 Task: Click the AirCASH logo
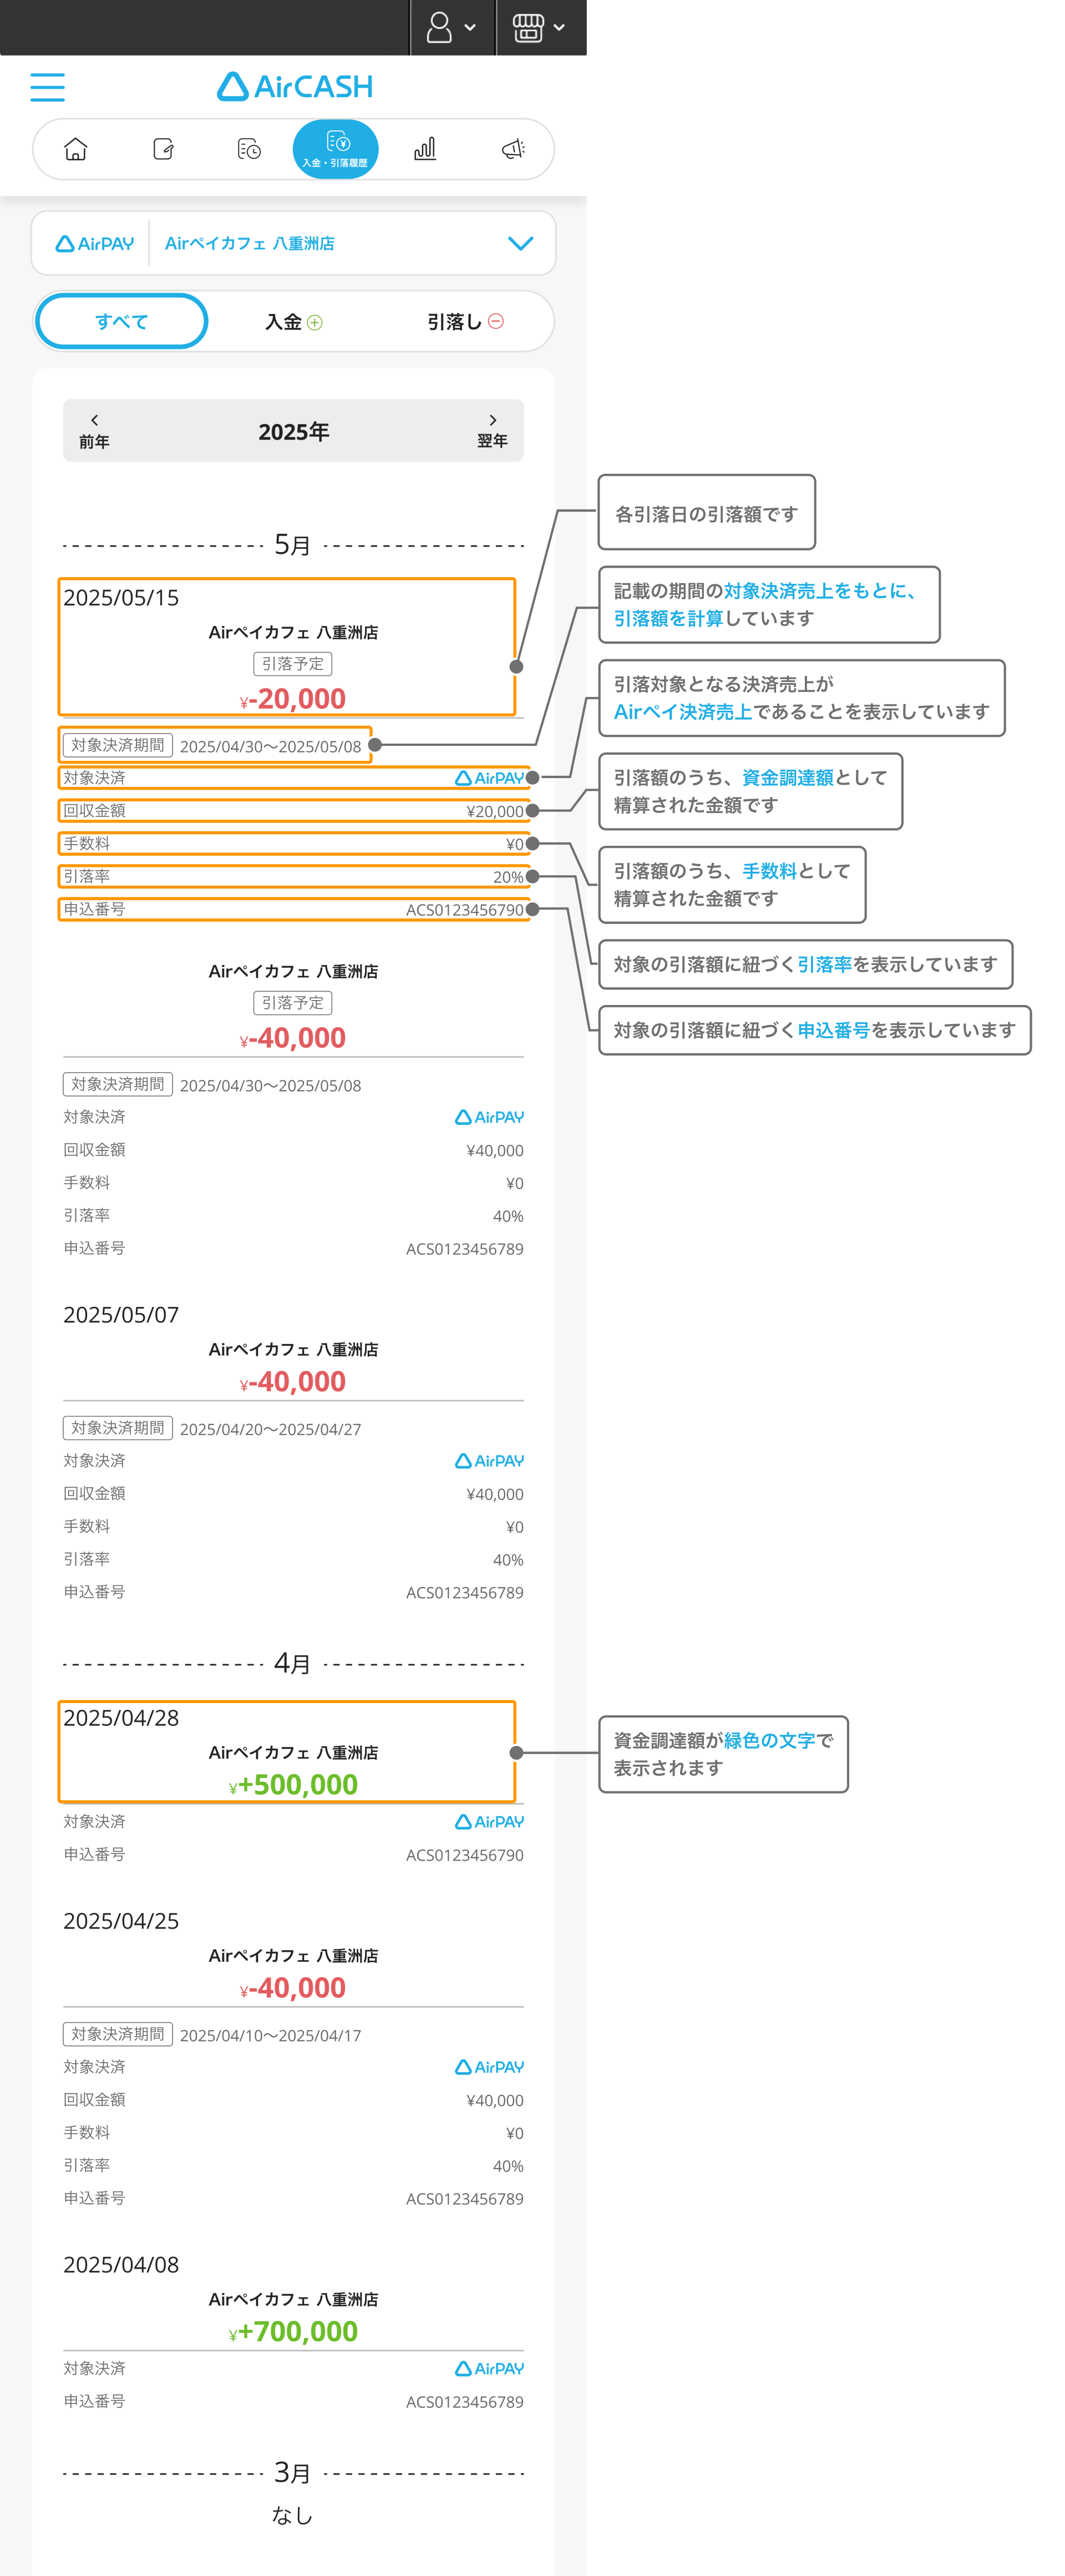[294, 86]
